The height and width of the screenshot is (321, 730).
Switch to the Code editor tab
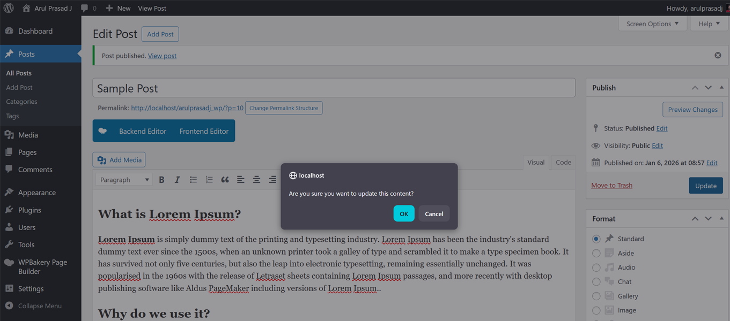click(563, 163)
